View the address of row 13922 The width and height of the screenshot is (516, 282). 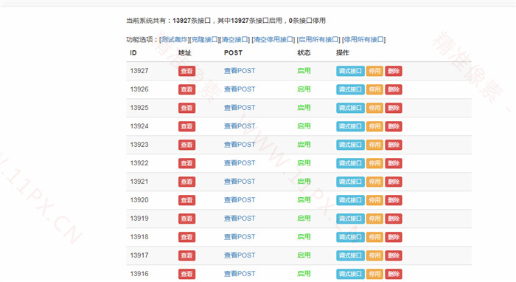coord(187,163)
